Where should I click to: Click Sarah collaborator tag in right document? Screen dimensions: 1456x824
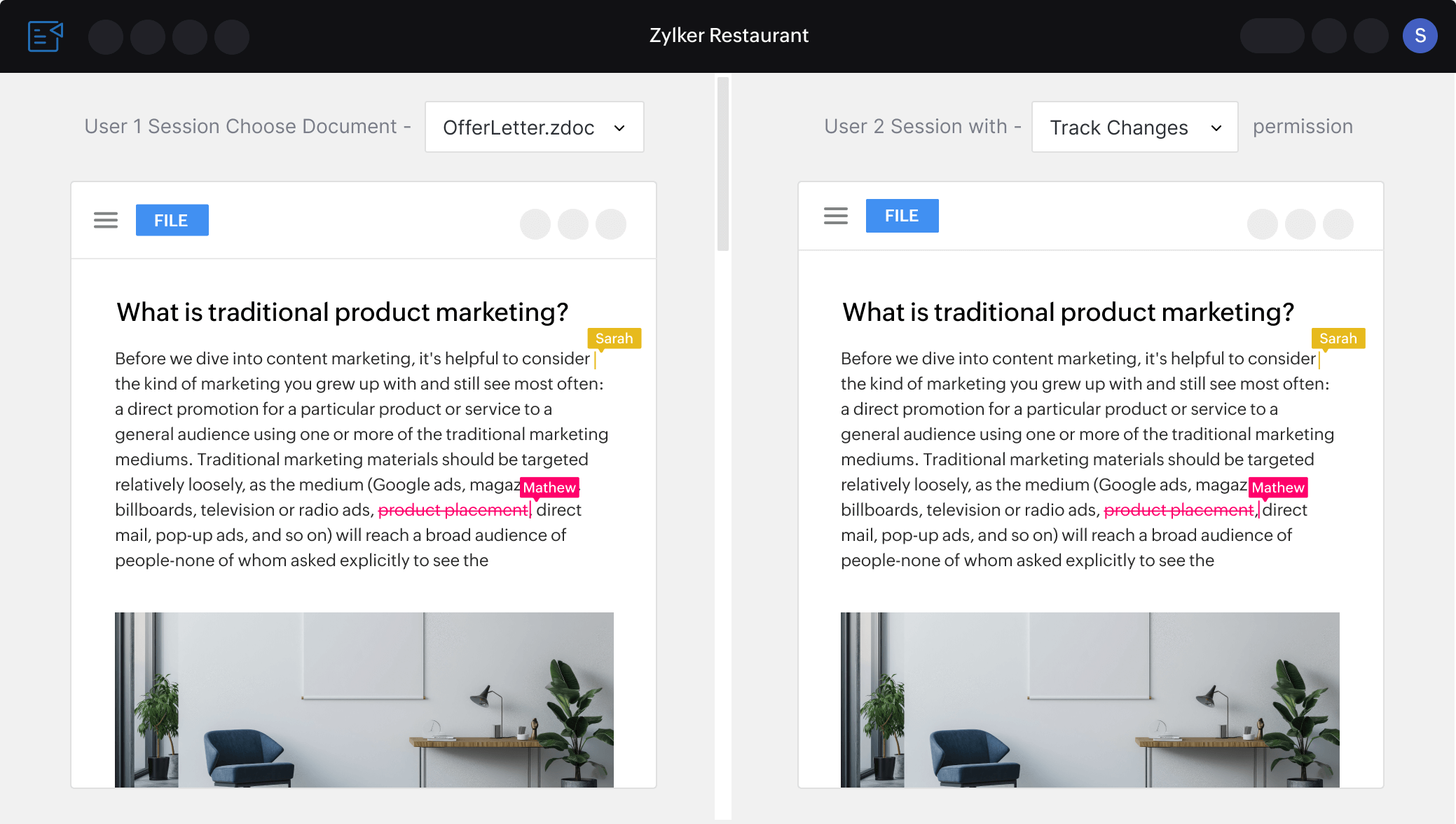tap(1338, 338)
